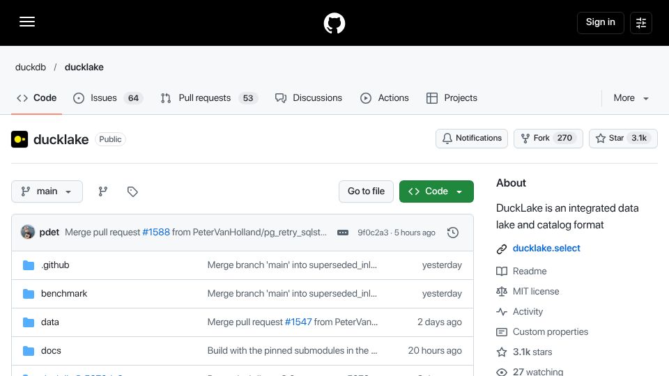Screen dimensions: 669x376
Task: Open the docs folder
Action: point(51,351)
